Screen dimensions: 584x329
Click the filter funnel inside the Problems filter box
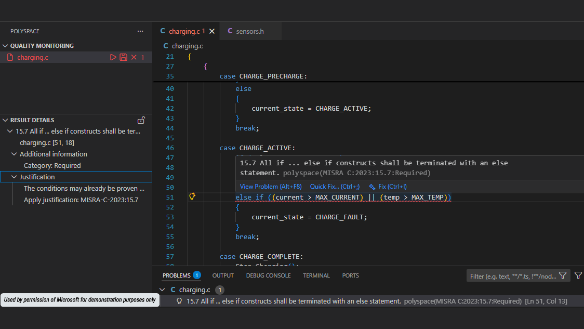(x=563, y=275)
